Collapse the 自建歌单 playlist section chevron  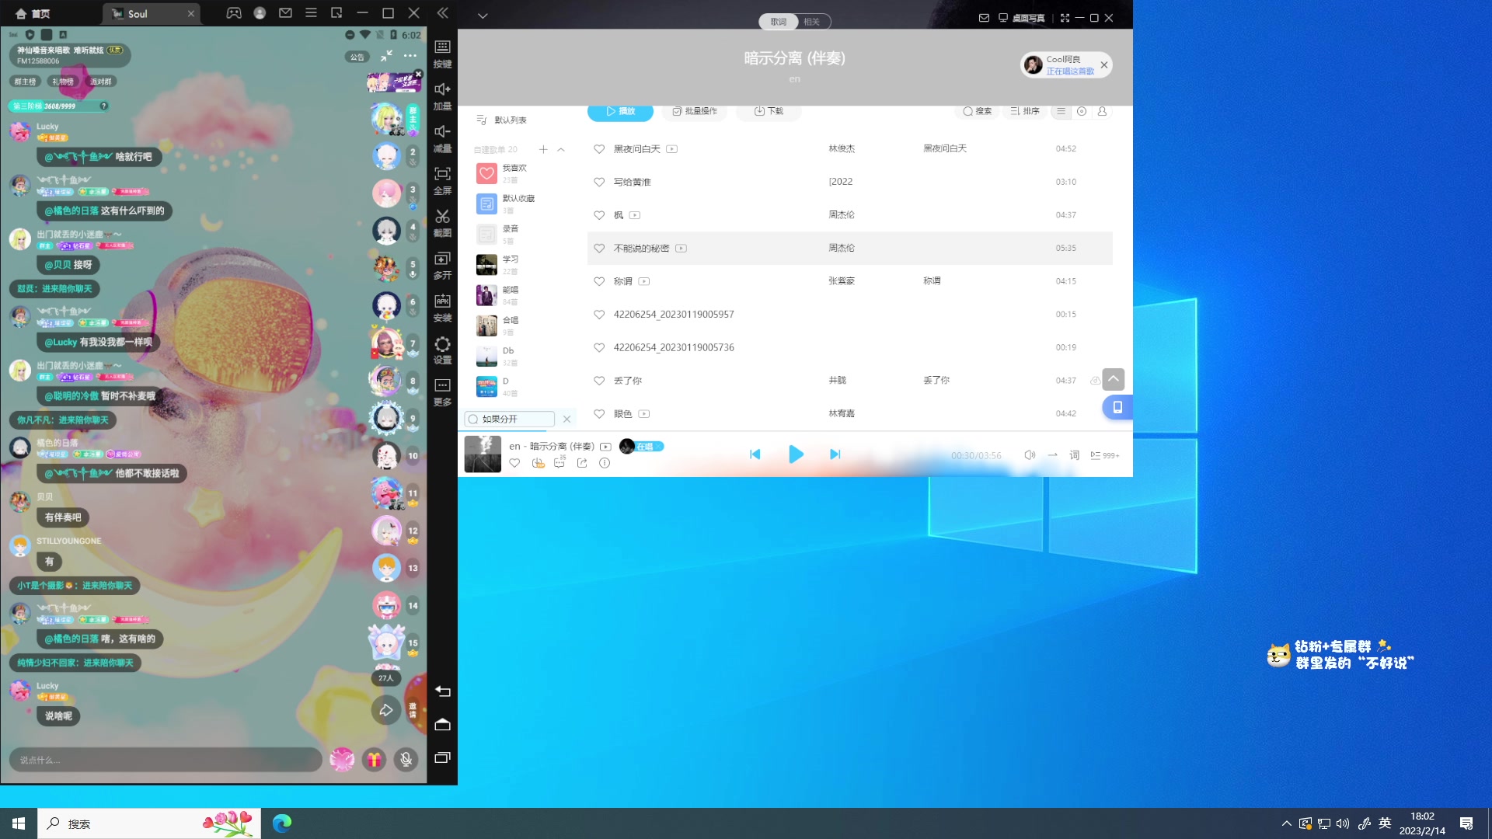click(561, 149)
